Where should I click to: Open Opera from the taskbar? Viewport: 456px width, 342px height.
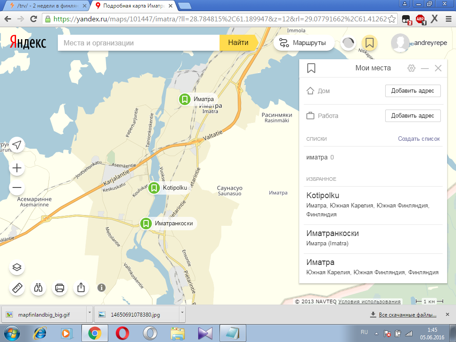click(x=122, y=333)
